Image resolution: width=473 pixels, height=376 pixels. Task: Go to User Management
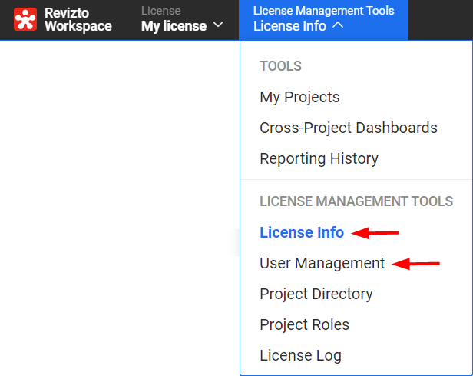322,263
